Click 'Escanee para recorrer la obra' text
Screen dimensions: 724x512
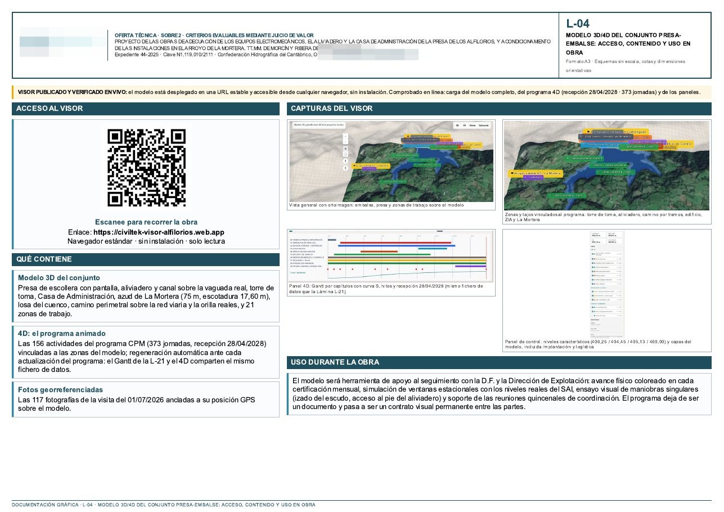point(146,222)
